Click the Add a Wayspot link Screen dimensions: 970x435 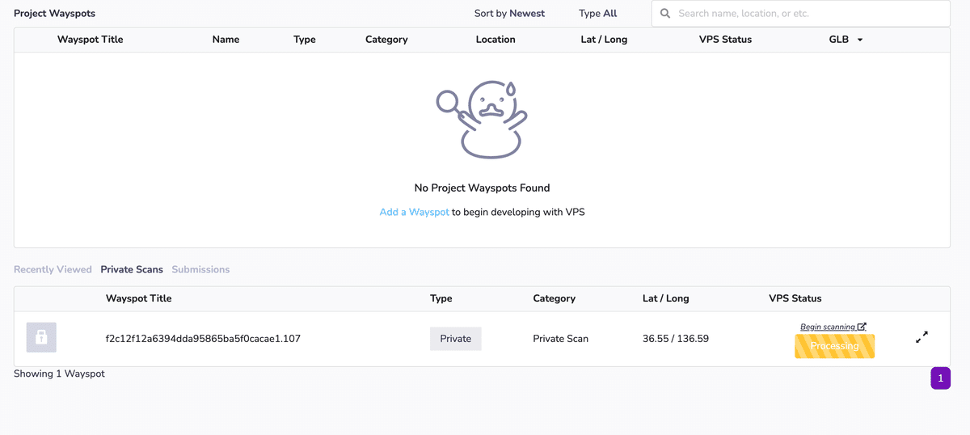tap(414, 212)
